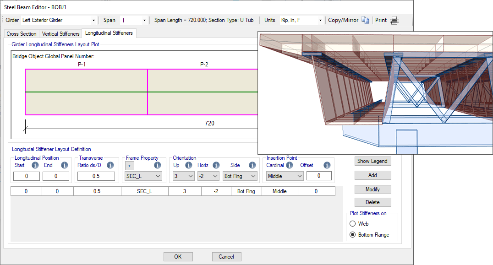Expand the Units Kip, in, F dropdown
493x265 pixels.
click(x=301, y=20)
